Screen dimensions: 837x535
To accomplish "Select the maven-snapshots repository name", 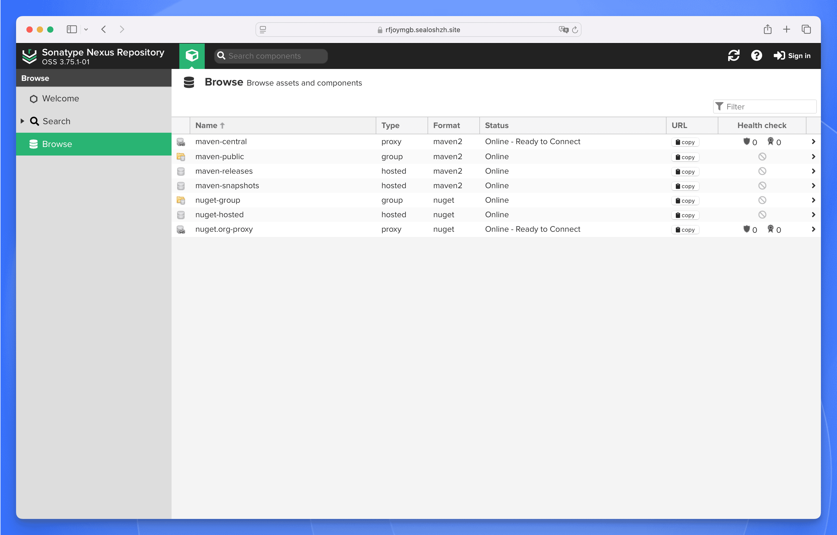I will (x=227, y=186).
